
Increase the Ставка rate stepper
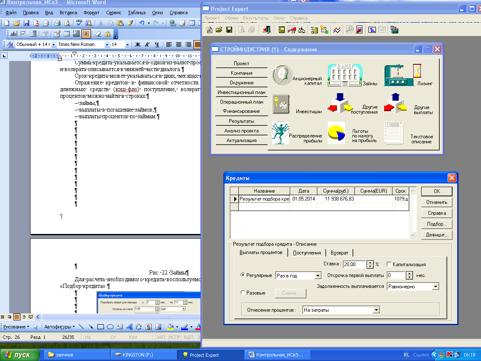[370, 262]
